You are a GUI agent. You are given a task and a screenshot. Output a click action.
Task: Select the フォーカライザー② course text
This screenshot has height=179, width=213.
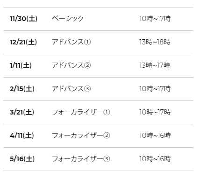[x=81, y=136]
